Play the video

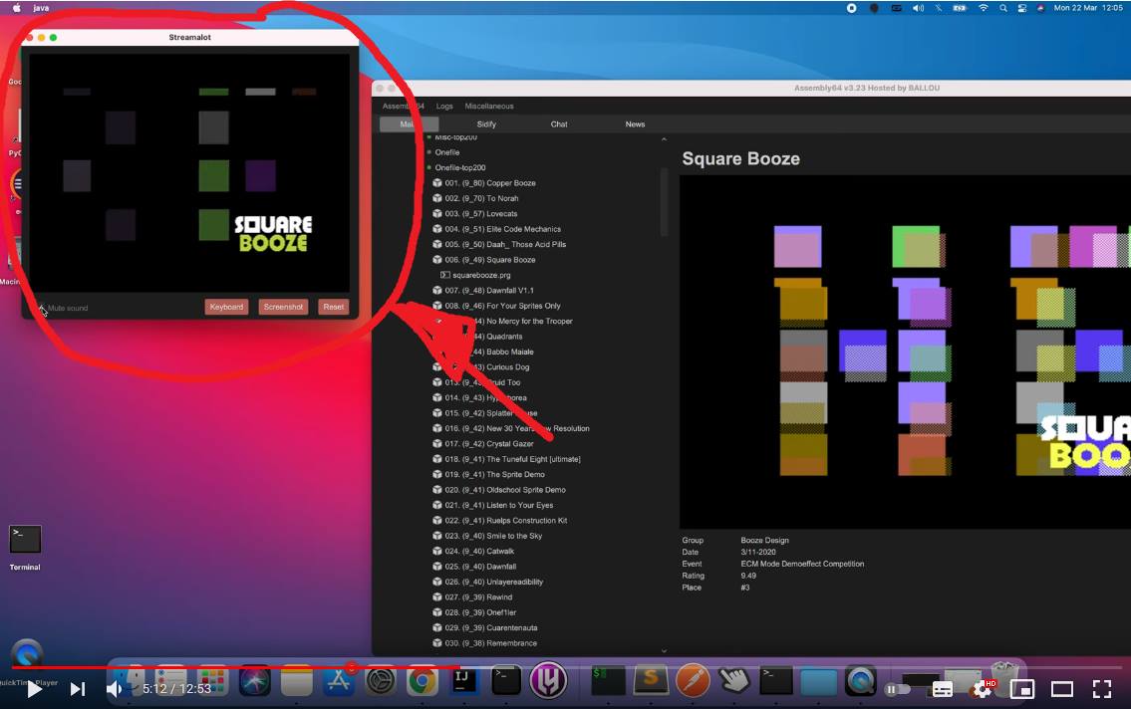tap(34, 689)
